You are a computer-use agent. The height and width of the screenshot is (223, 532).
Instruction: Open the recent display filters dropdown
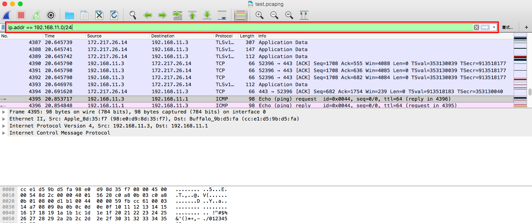click(x=494, y=27)
